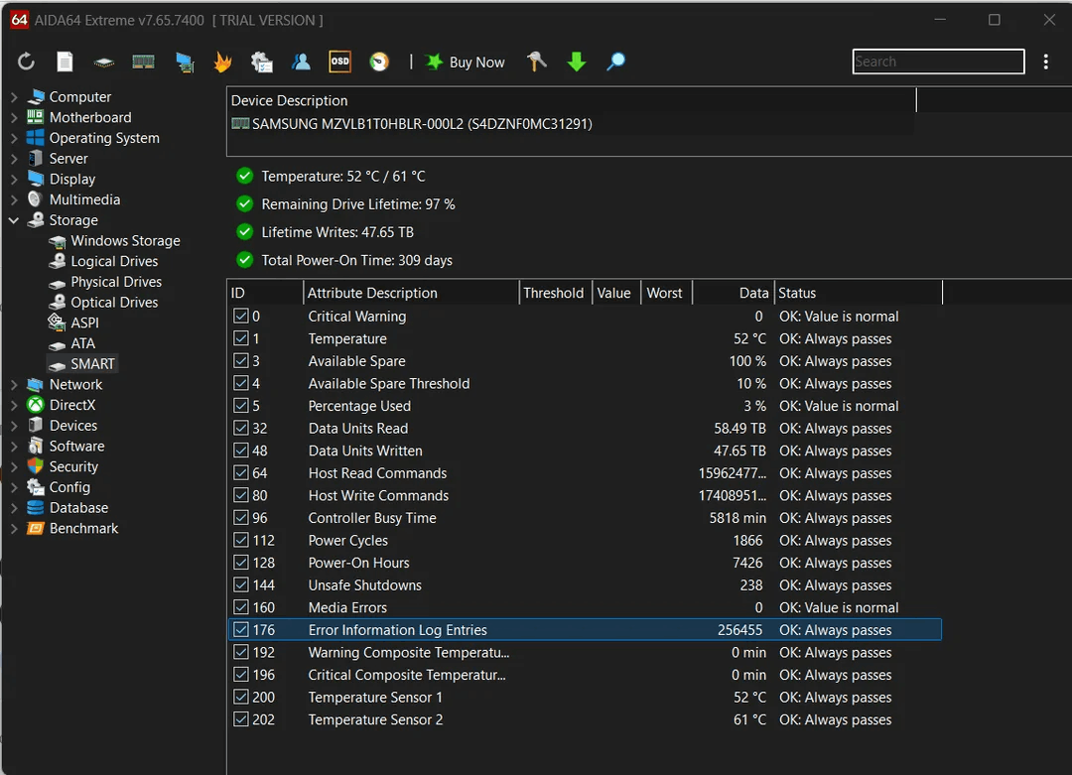This screenshot has height=775, width=1072.
Task: Click the orange benchmark gauge toolbar icon
Action: (x=379, y=63)
